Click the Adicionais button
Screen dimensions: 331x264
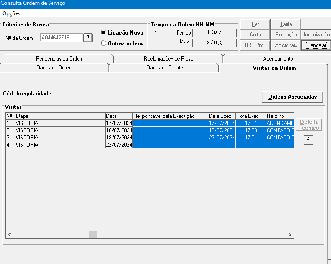pyautogui.click(x=286, y=45)
